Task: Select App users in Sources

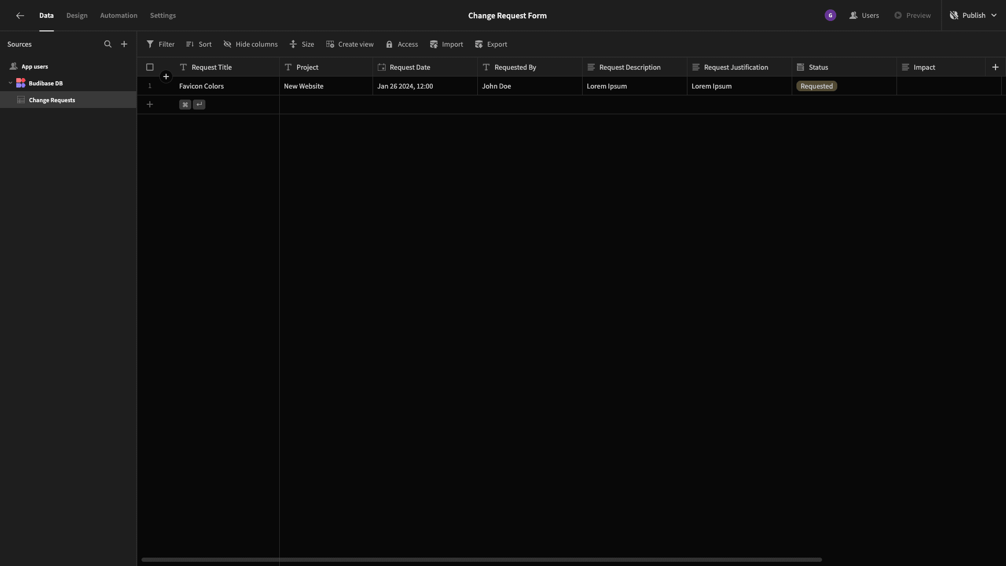Action: point(68,67)
